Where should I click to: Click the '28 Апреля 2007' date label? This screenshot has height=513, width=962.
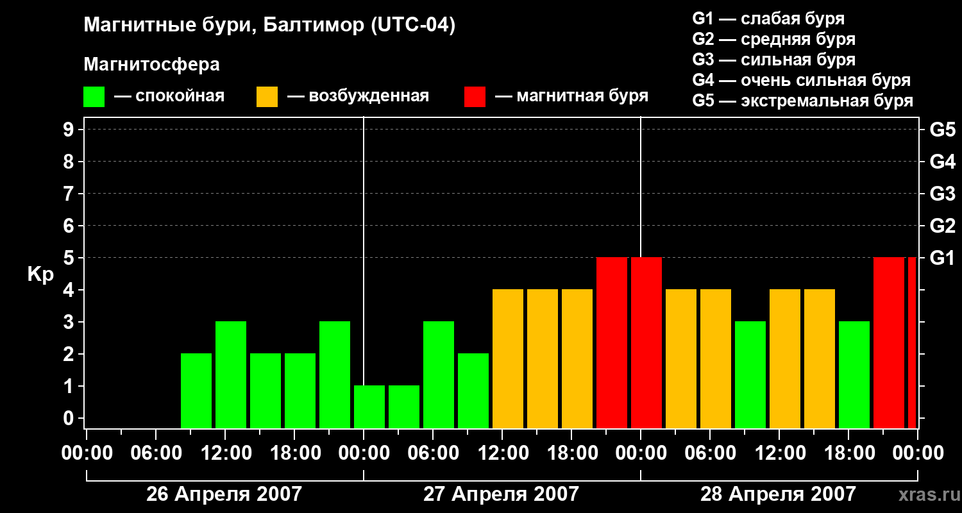click(x=778, y=494)
